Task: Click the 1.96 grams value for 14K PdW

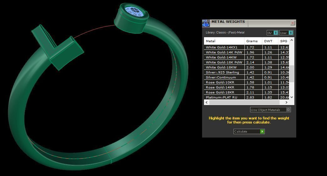Action: 250,53
